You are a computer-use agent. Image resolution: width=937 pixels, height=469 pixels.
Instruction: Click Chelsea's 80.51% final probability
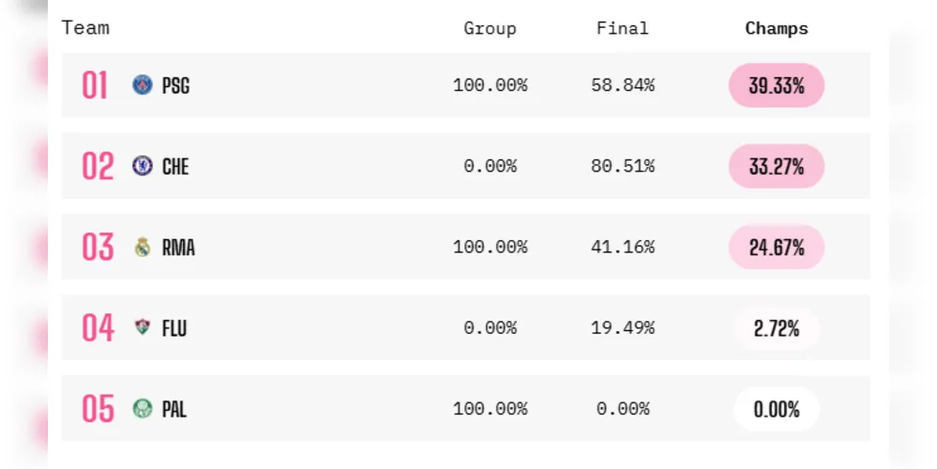point(623,165)
